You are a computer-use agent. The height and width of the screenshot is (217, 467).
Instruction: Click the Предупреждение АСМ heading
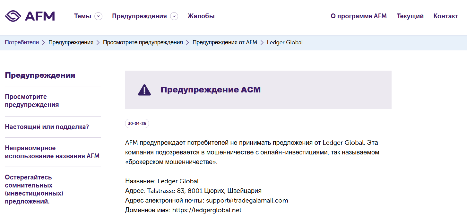pos(211,90)
